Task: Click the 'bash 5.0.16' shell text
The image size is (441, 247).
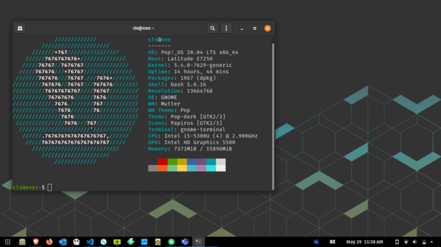Action: click(189, 85)
